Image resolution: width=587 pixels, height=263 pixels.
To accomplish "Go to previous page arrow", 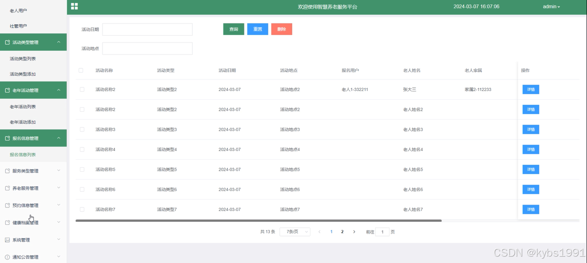I will [320, 232].
